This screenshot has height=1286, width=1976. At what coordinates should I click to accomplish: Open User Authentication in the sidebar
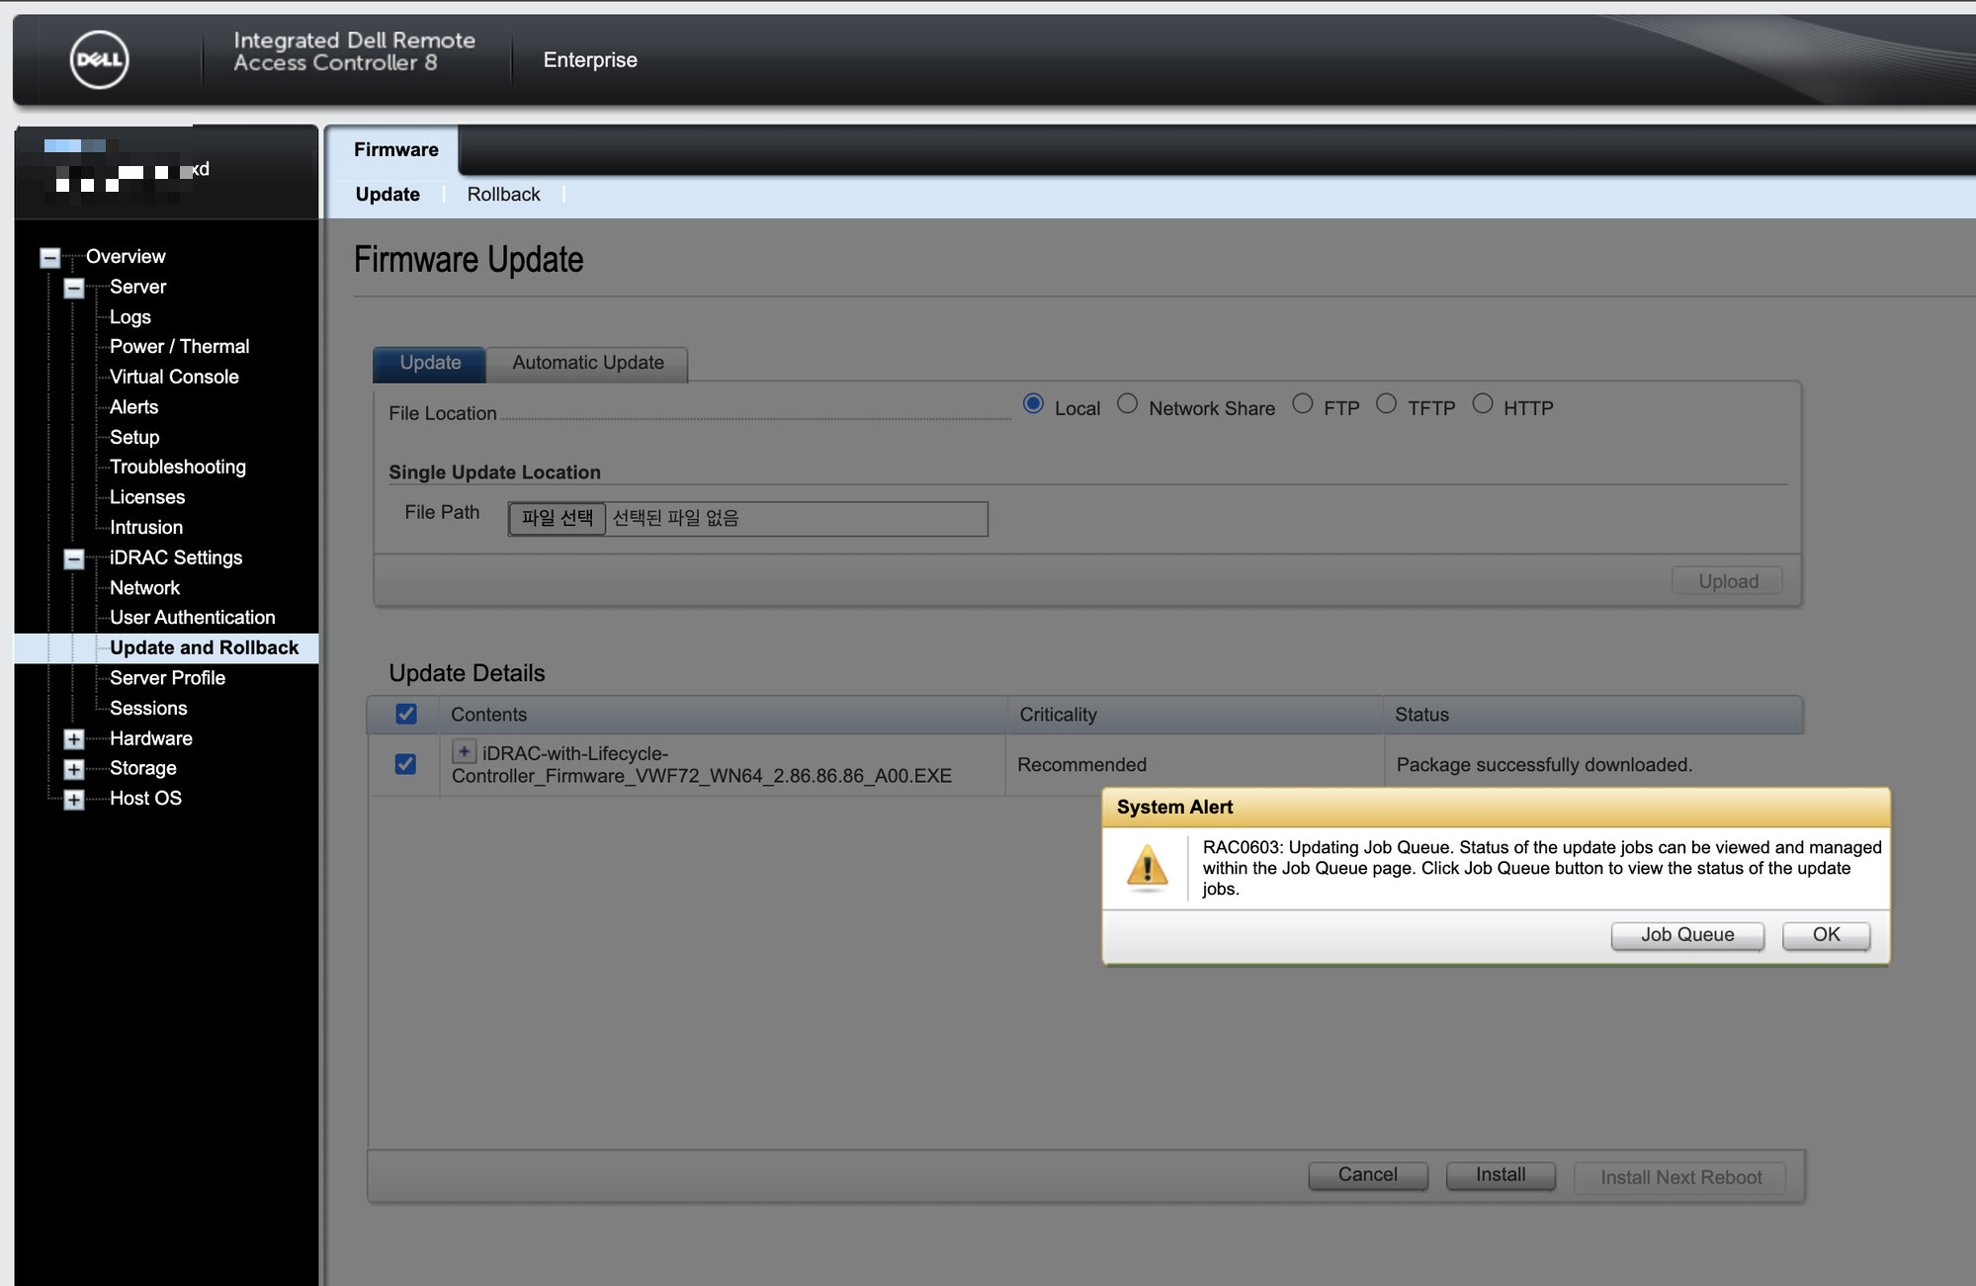click(193, 618)
